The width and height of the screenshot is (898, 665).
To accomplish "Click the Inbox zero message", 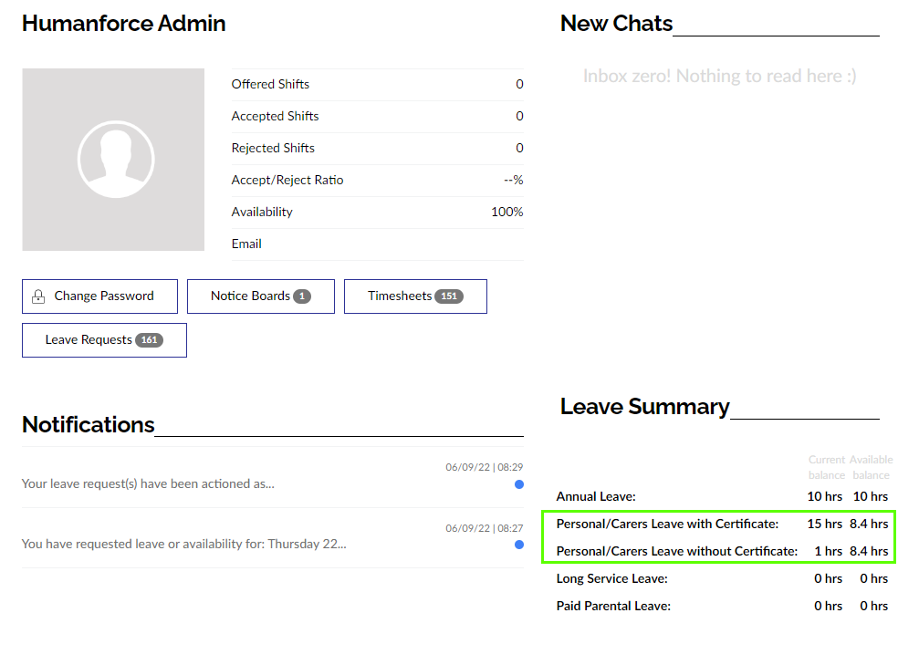I will pos(719,76).
